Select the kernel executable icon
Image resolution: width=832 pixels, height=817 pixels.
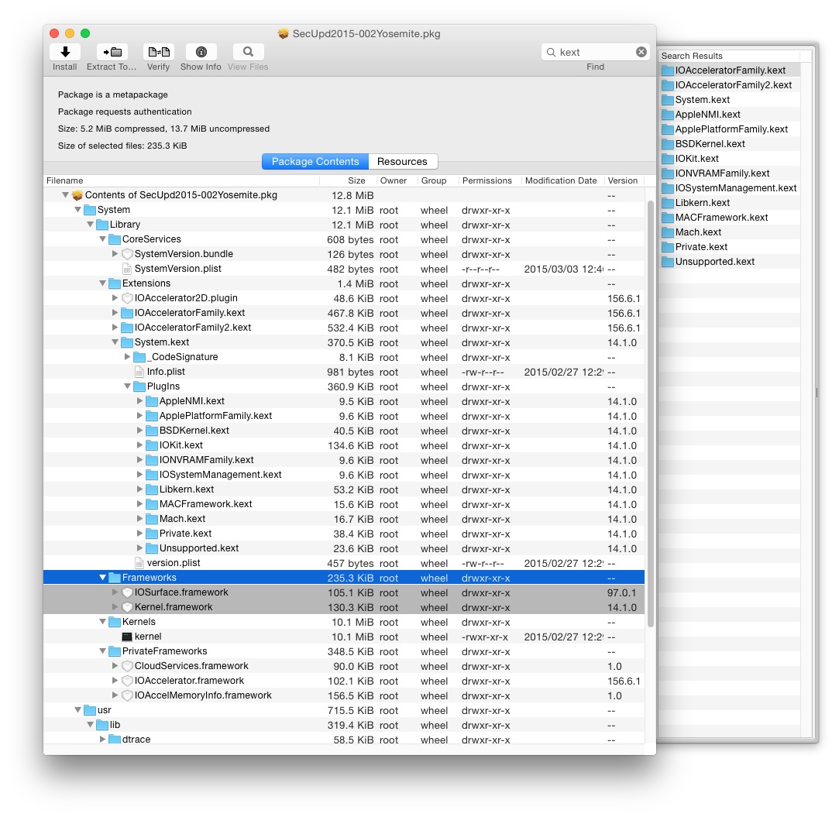127,637
